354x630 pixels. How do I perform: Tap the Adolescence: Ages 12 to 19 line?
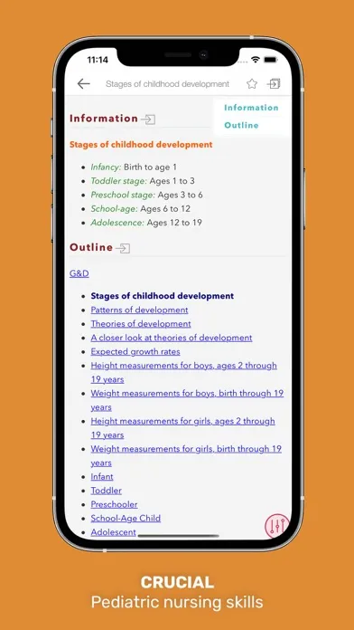146,223
